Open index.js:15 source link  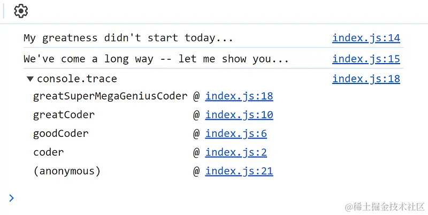(x=366, y=59)
